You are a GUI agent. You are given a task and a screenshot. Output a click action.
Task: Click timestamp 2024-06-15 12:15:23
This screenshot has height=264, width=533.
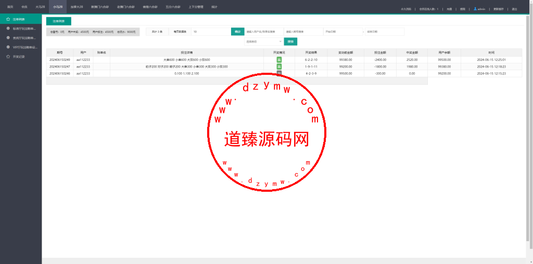491,73
